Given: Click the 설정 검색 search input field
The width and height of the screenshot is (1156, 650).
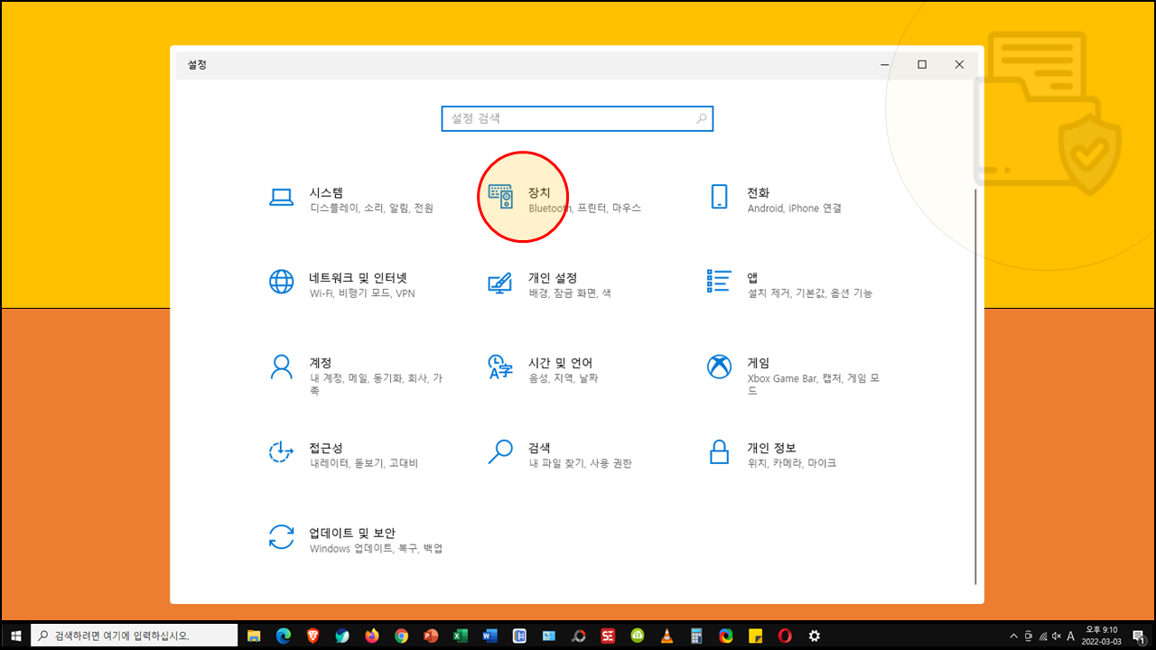Looking at the screenshot, I should click(x=577, y=118).
